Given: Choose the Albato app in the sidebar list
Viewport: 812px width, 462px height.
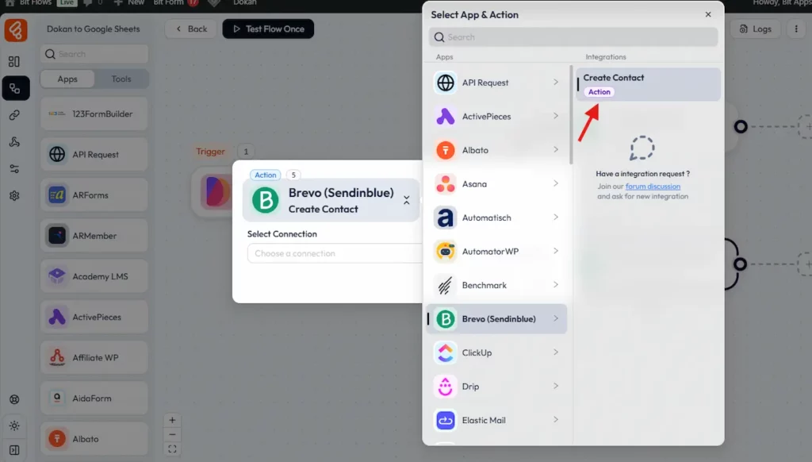Looking at the screenshot, I should click(94, 439).
